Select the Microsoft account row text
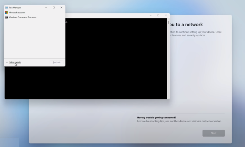The width and height of the screenshot is (245, 147). (17, 13)
